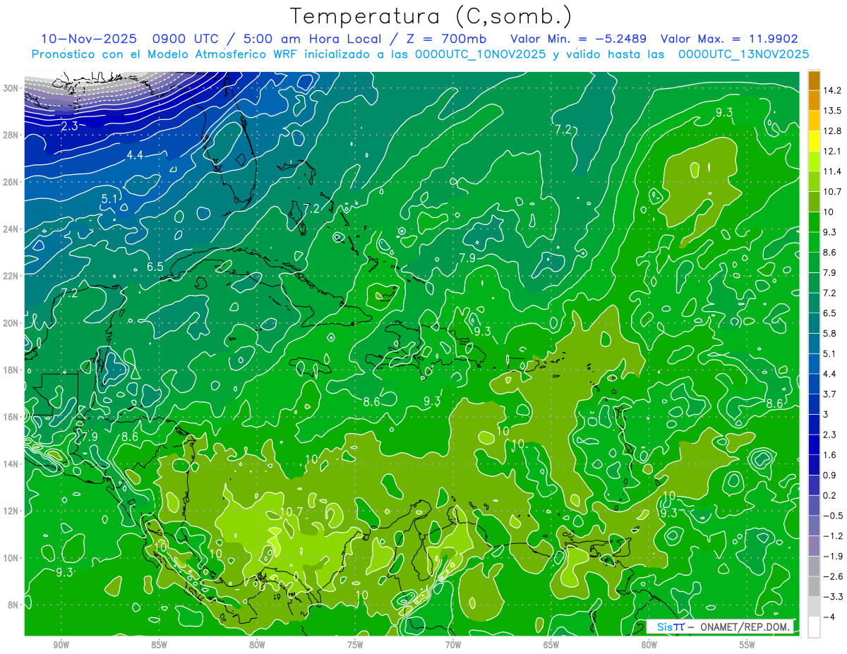Click the "Valor Max. = 11.9902" text

tap(729, 39)
